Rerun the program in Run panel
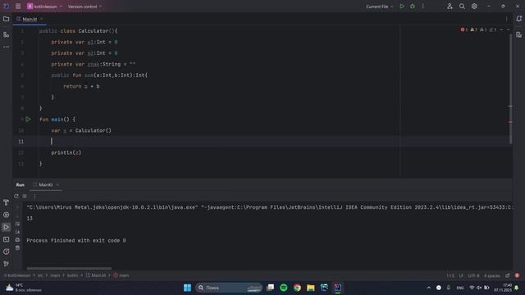This screenshot has height=295, width=525. click(16, 196)
